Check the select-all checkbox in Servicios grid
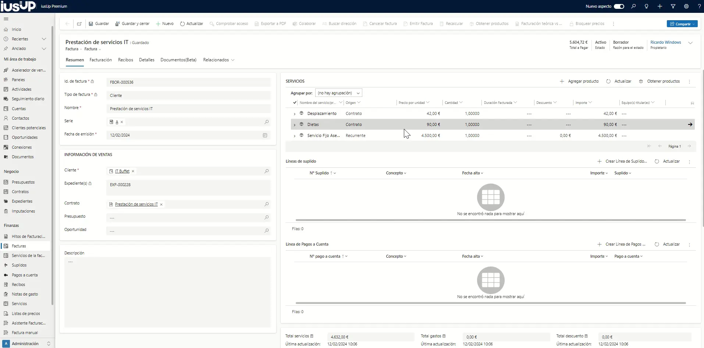The height and width of the screenshot is (348, 704). pyautogui.click(x=295, y=102)
